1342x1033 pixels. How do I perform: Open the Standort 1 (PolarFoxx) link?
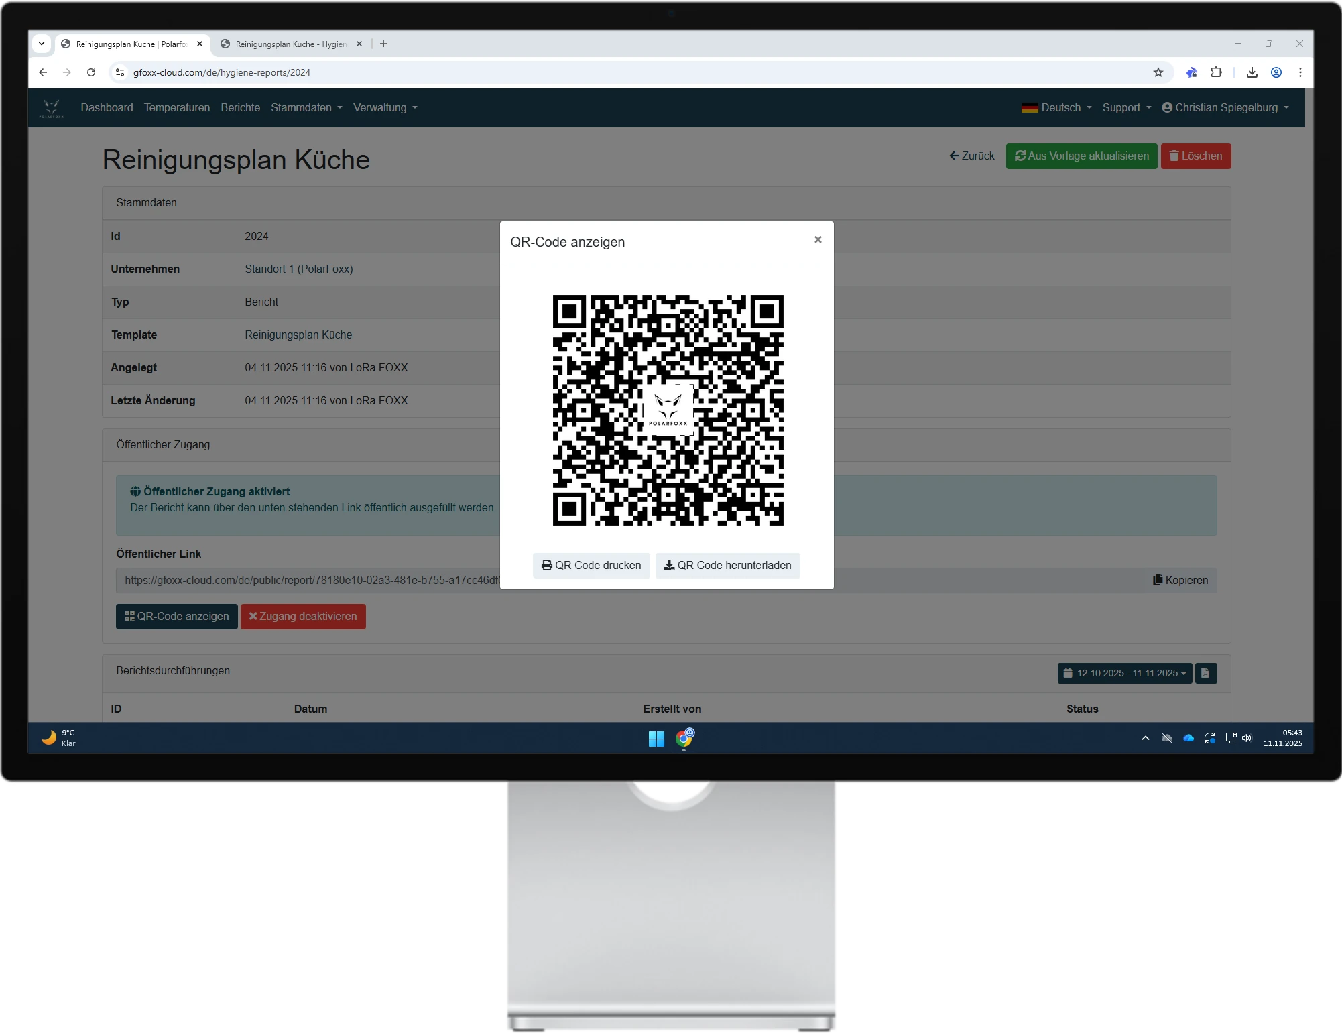tap(298, 269)
